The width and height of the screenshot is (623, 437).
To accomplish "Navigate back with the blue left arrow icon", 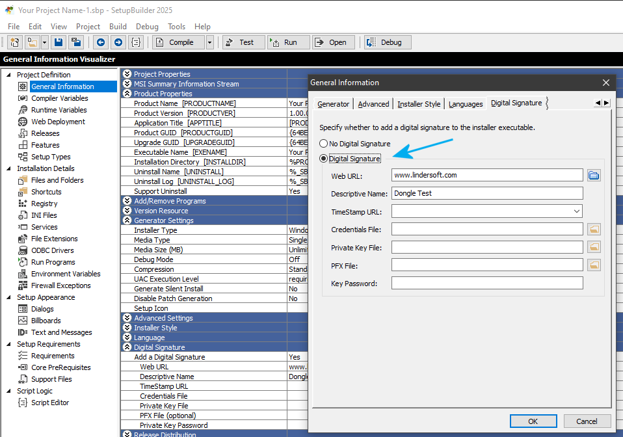I will tap(101, 42).
